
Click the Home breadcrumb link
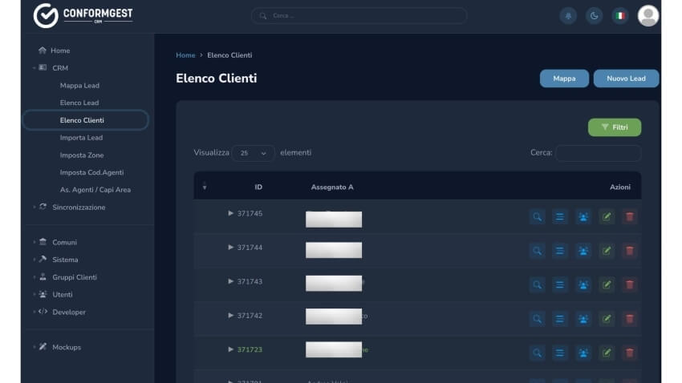185,55
